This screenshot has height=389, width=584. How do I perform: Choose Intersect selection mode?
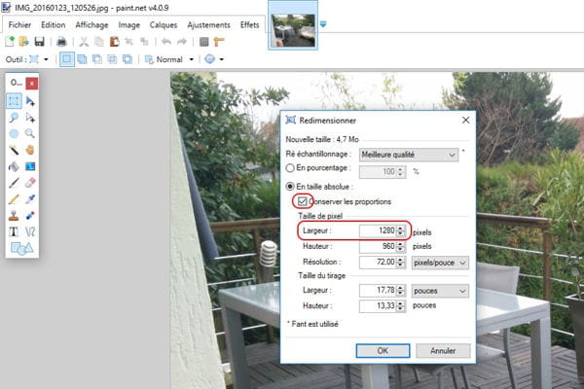pyautogui.click(x=112, y=59)
